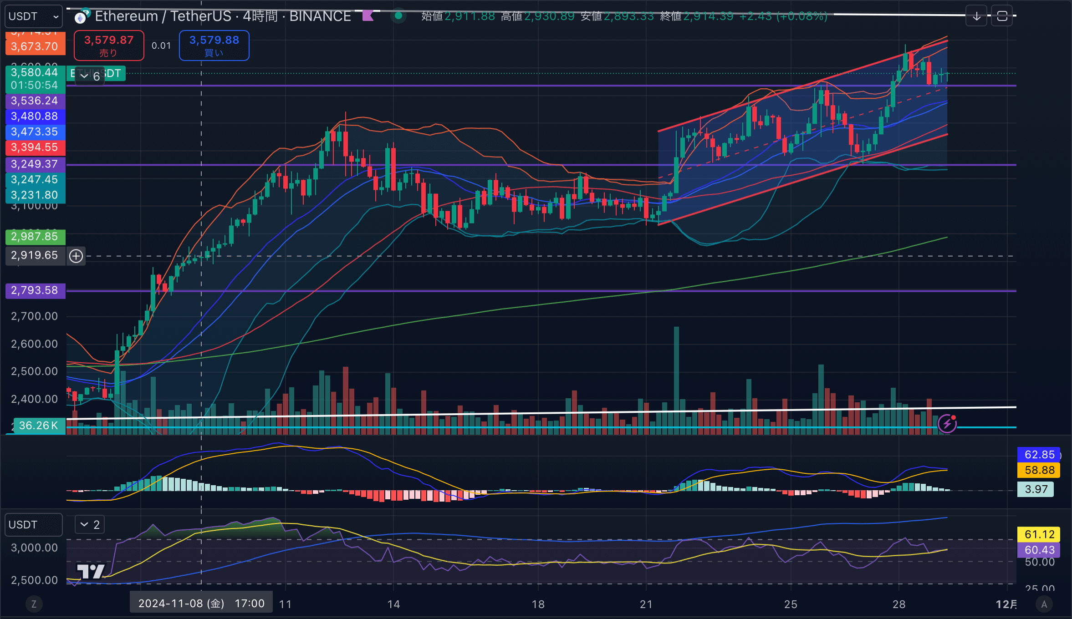Click the 3,579.88 買い buy button

pyautogui.click(x=214, y=46)
